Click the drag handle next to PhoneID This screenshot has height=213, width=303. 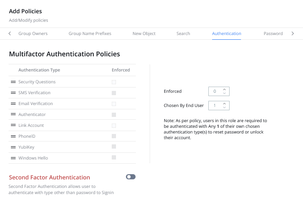(13, 136)
